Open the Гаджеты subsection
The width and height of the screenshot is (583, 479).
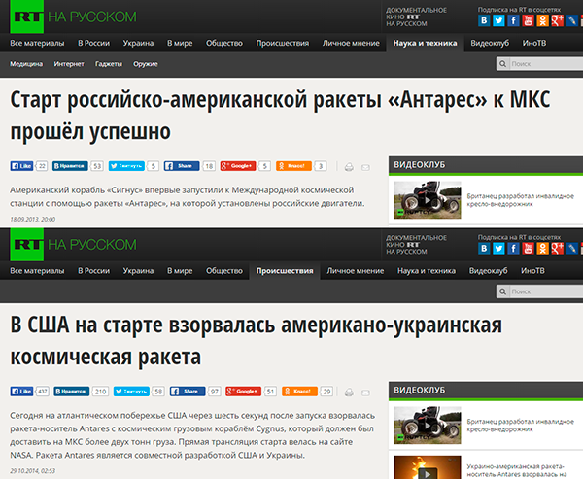109,64
